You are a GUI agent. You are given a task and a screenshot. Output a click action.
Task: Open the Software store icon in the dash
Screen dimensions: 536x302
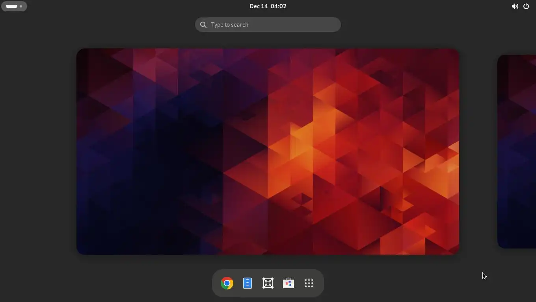coord(288,283)
